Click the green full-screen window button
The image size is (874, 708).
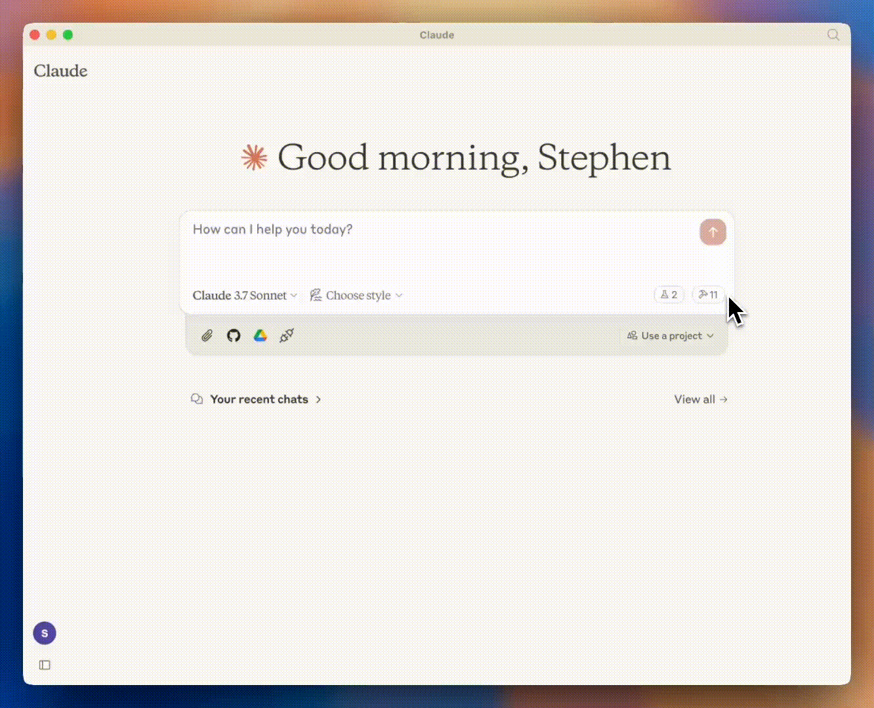(x=68, y=35)
